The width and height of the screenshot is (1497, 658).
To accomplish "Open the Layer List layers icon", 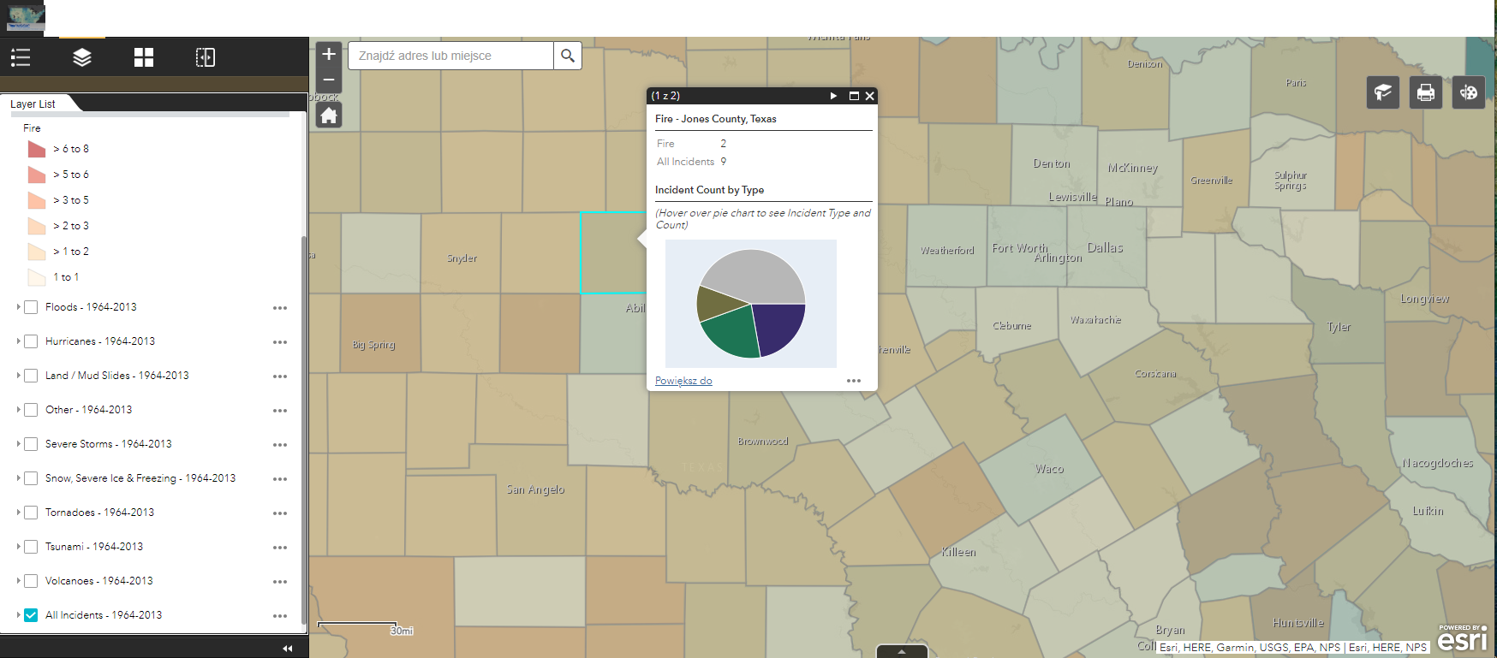I will [82, 57].
